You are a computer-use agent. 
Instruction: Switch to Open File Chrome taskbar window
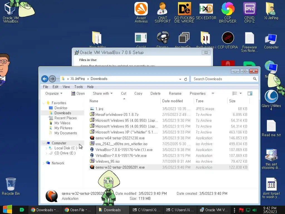click(78, 210)
